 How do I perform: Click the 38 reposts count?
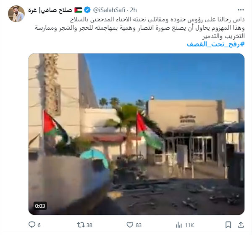coord(89,225)
